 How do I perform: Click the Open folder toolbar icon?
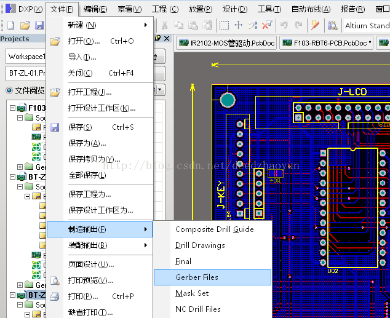[25, 25]
